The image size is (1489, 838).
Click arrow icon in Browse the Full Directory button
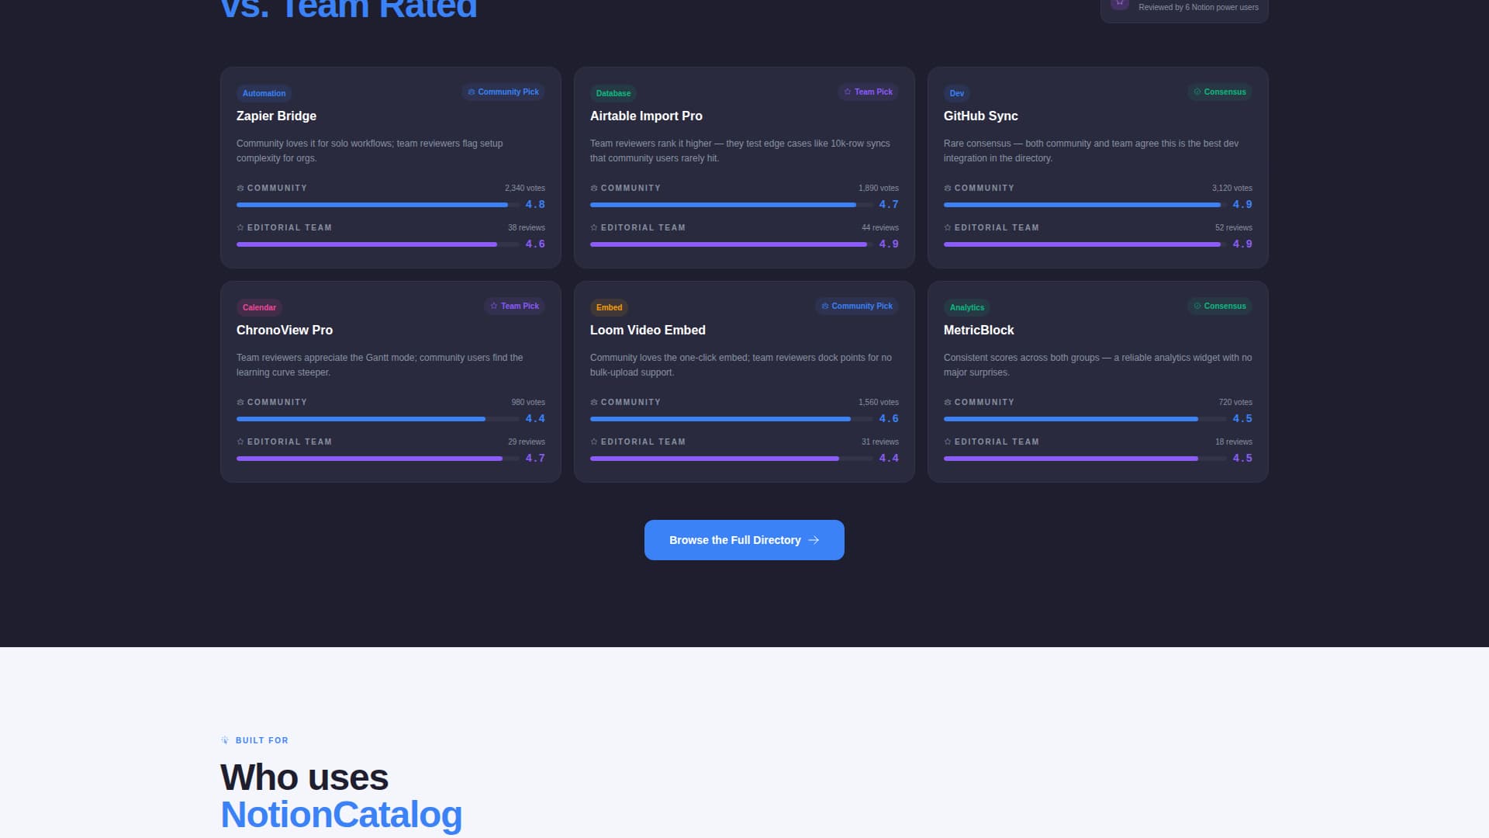click(814, 540)
